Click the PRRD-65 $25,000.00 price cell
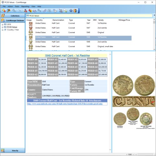 [x=103, y=75]
